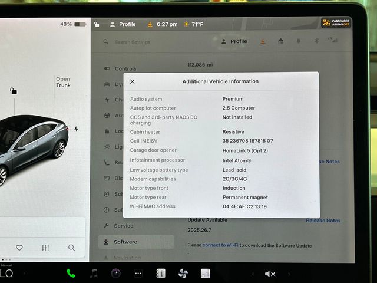Select the '112,086 mi' odometer text
This screenshot has width=377, height=283.
tap(200, 65)
